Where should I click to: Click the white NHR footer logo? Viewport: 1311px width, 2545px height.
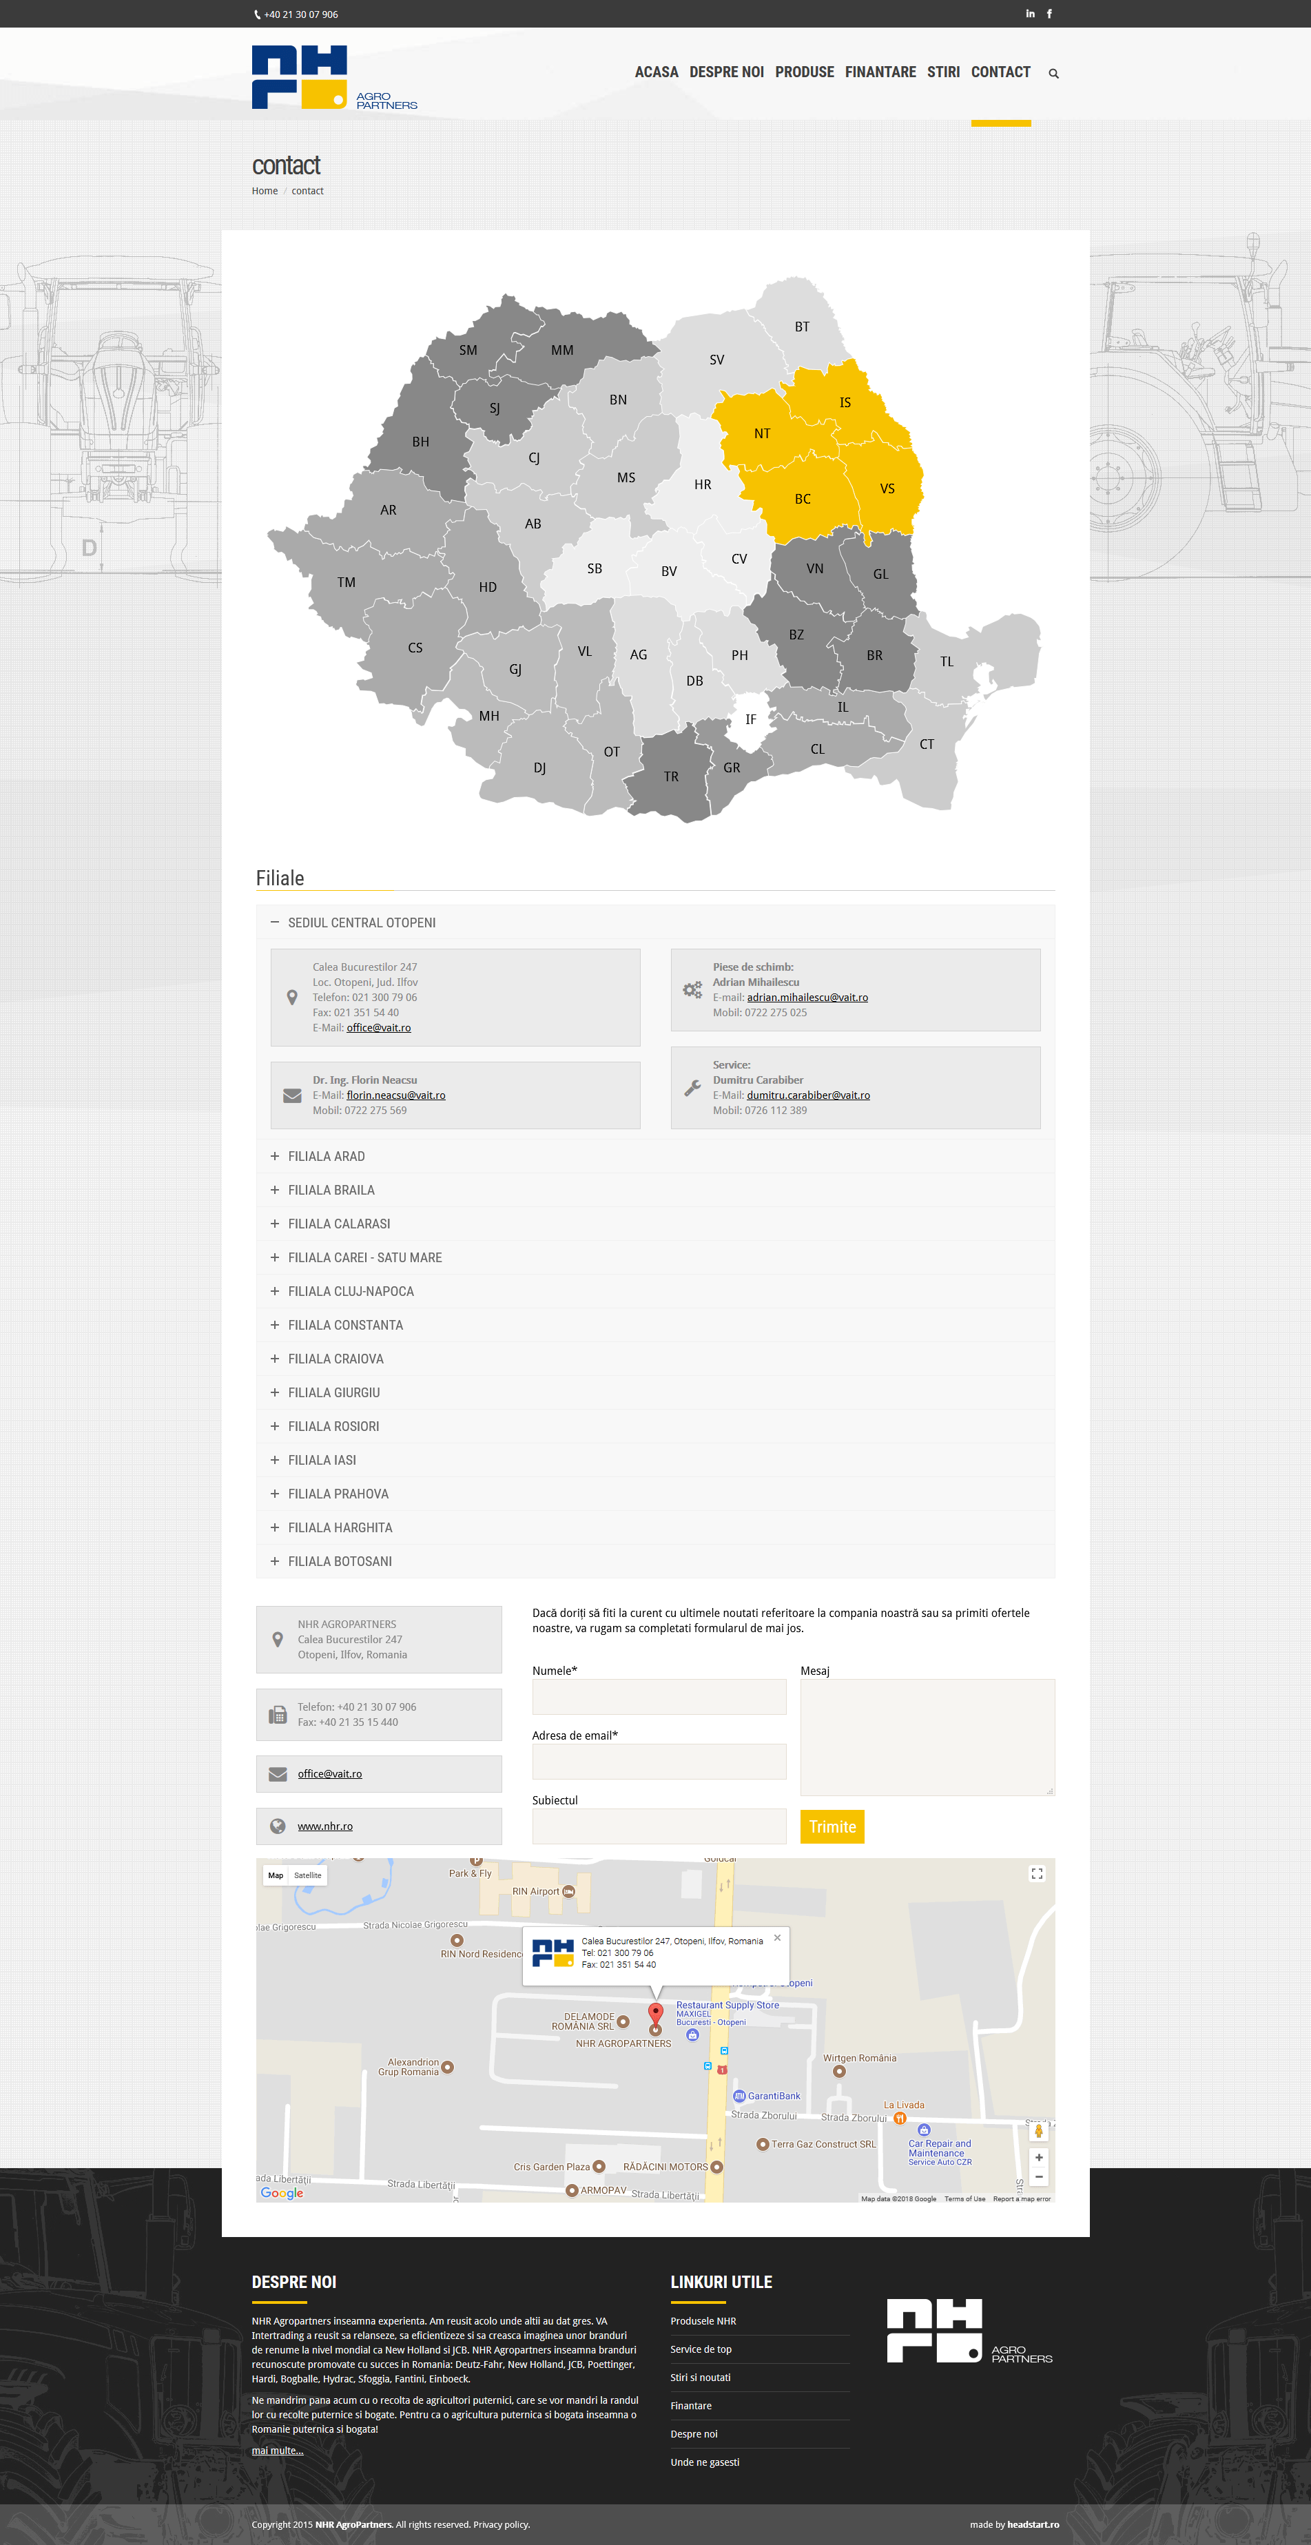point(969,2331)
